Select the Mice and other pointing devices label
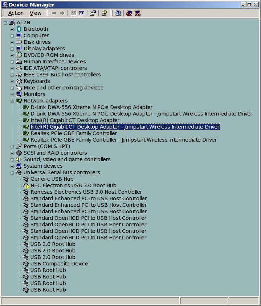The height and width of the screenshot is (306, 261). coord(64,88)
